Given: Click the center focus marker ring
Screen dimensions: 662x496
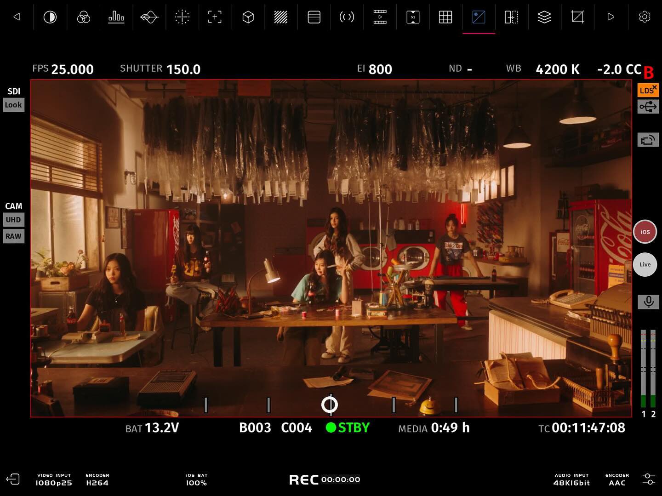Looking at the screenshot, I should pos(329,405).
